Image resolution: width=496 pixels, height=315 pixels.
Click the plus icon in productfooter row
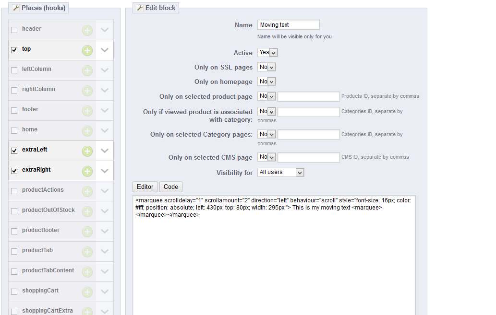click(87, 232)
